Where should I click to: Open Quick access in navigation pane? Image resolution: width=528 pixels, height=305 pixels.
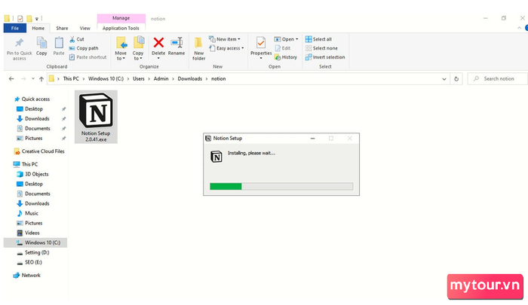click(x=35, y=99)
